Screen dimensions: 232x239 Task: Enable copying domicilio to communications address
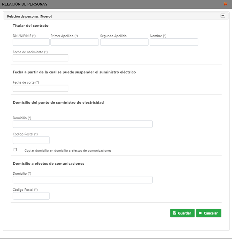click(x=15, y=150)
